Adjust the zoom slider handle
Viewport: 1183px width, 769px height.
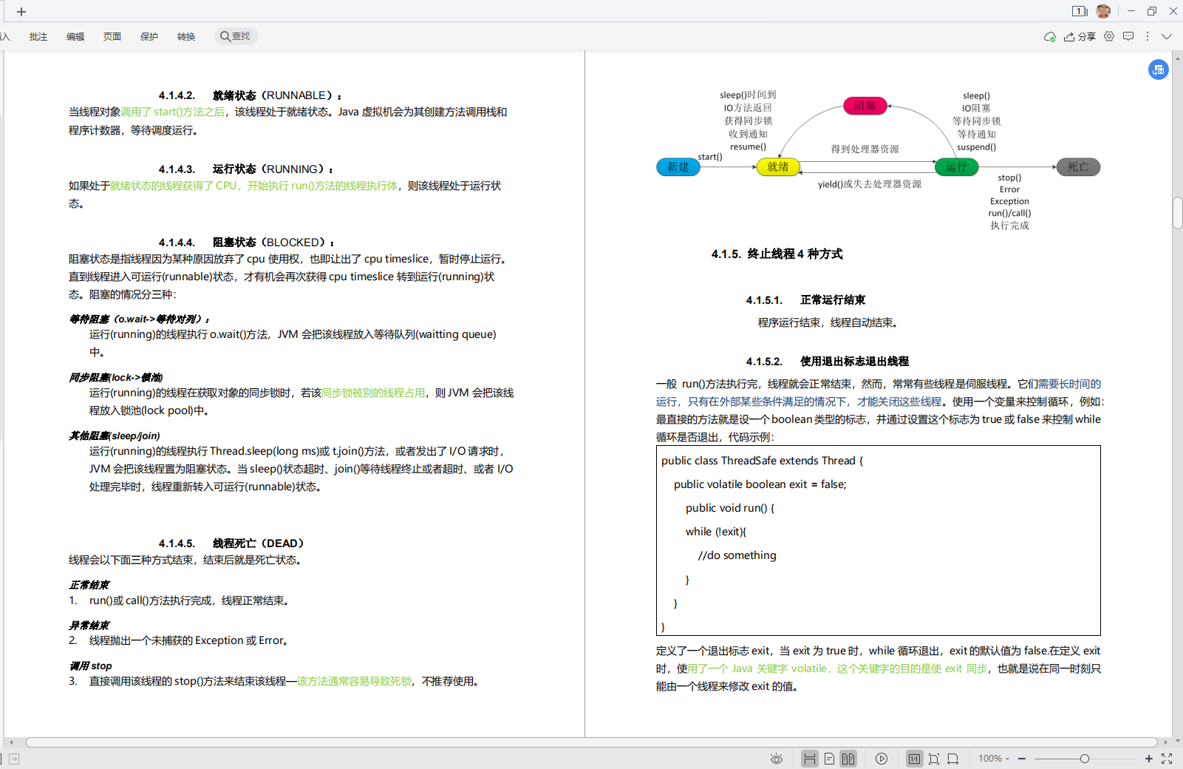[x=1085, y=759]
